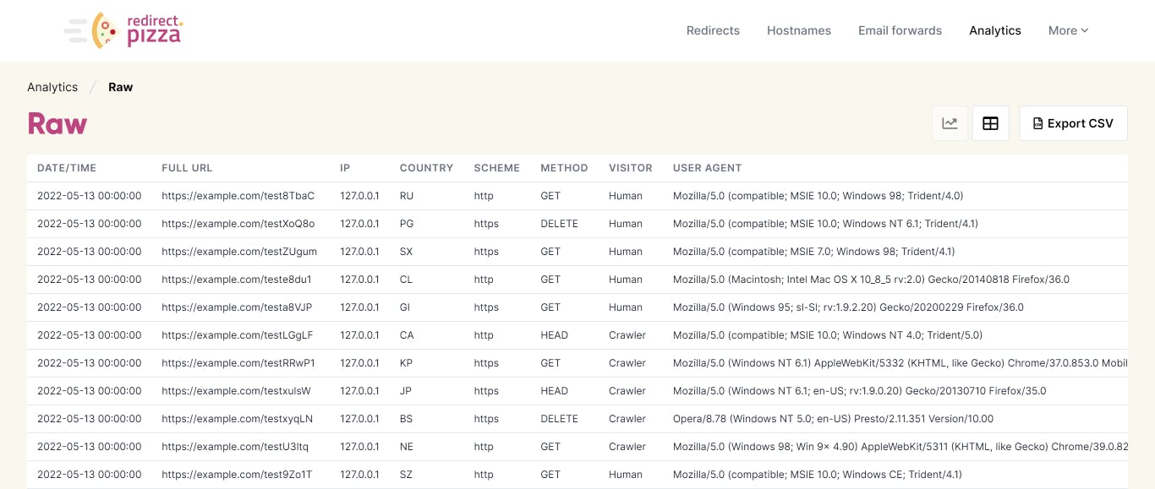Open Email forwards
Viewport: 1155px width, 489px height.
[900, 30]
